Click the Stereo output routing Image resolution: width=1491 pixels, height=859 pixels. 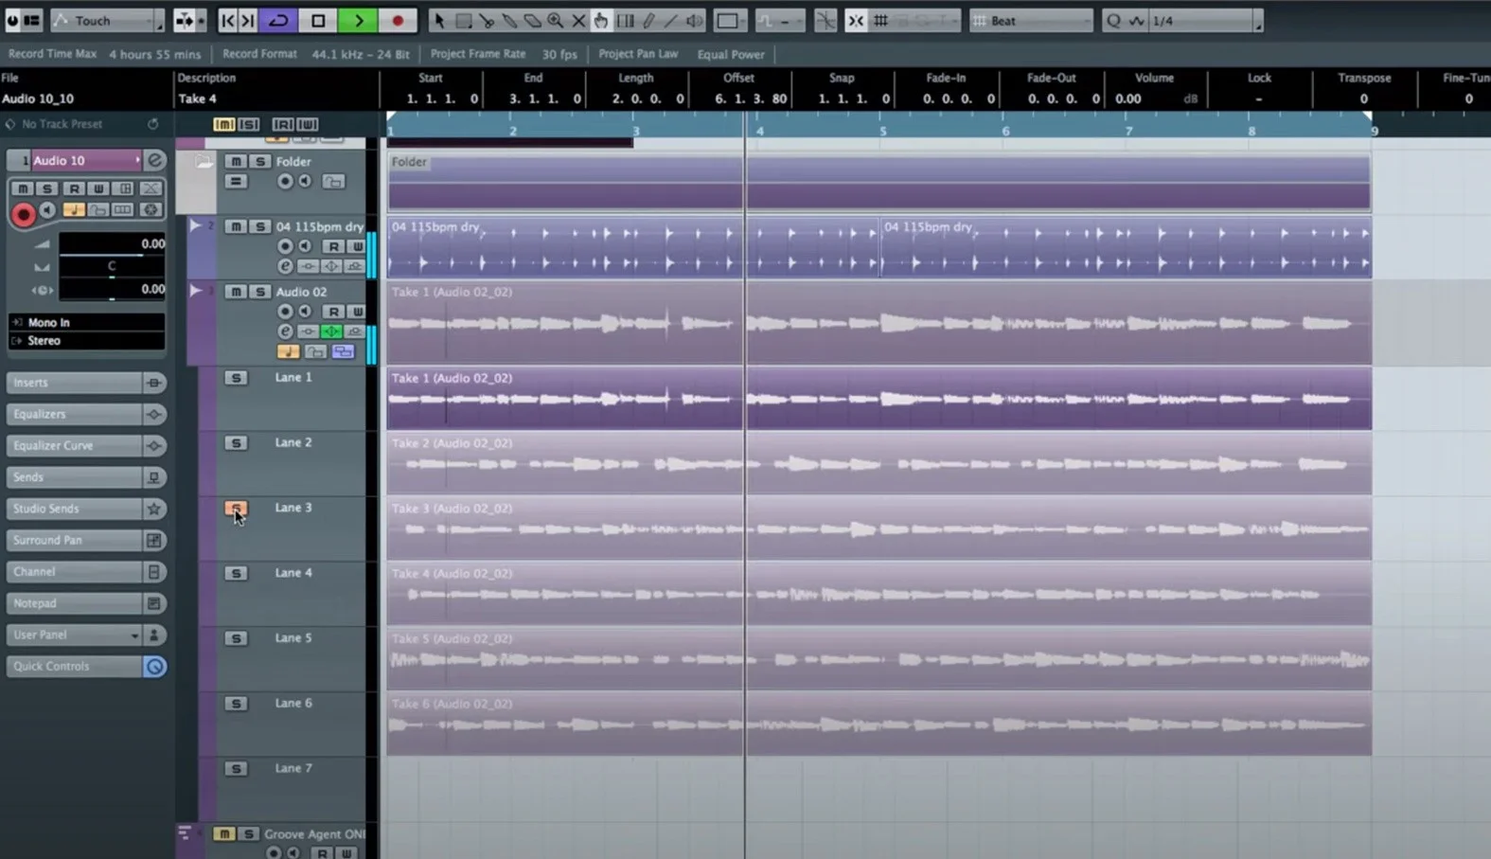pyautogui.click(x=86, y=341)
